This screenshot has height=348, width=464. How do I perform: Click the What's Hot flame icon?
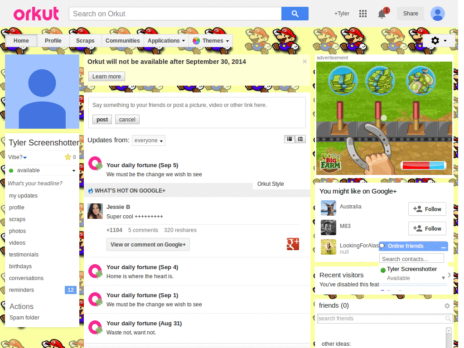click(x=91, y=191)
